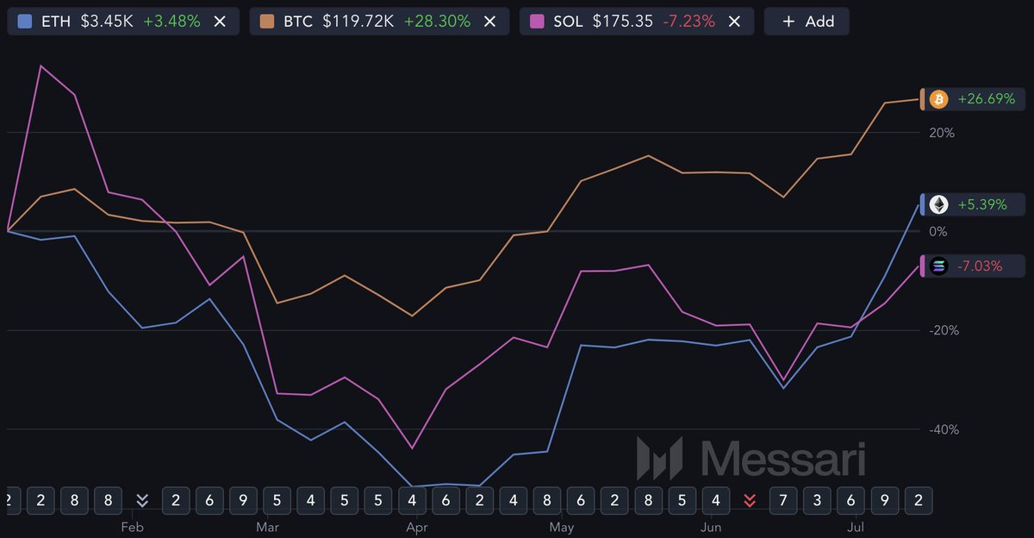Click the Bitcoin icon on the chart's right edge

tap(939, 100)
